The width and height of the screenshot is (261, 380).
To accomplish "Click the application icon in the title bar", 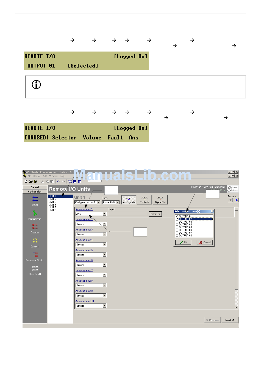I will [24, 172].
